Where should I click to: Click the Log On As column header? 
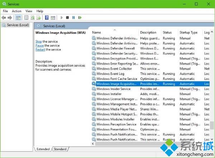click(207, 33)
